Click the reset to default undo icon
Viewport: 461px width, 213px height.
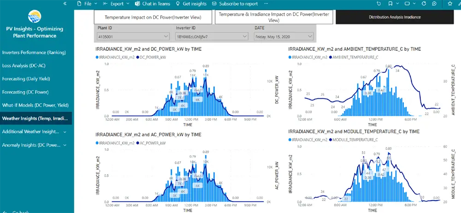point(379,4)
